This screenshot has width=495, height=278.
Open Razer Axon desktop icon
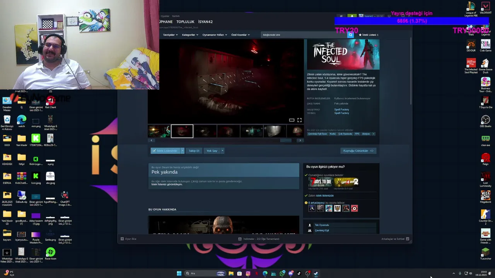pos(50,254)
